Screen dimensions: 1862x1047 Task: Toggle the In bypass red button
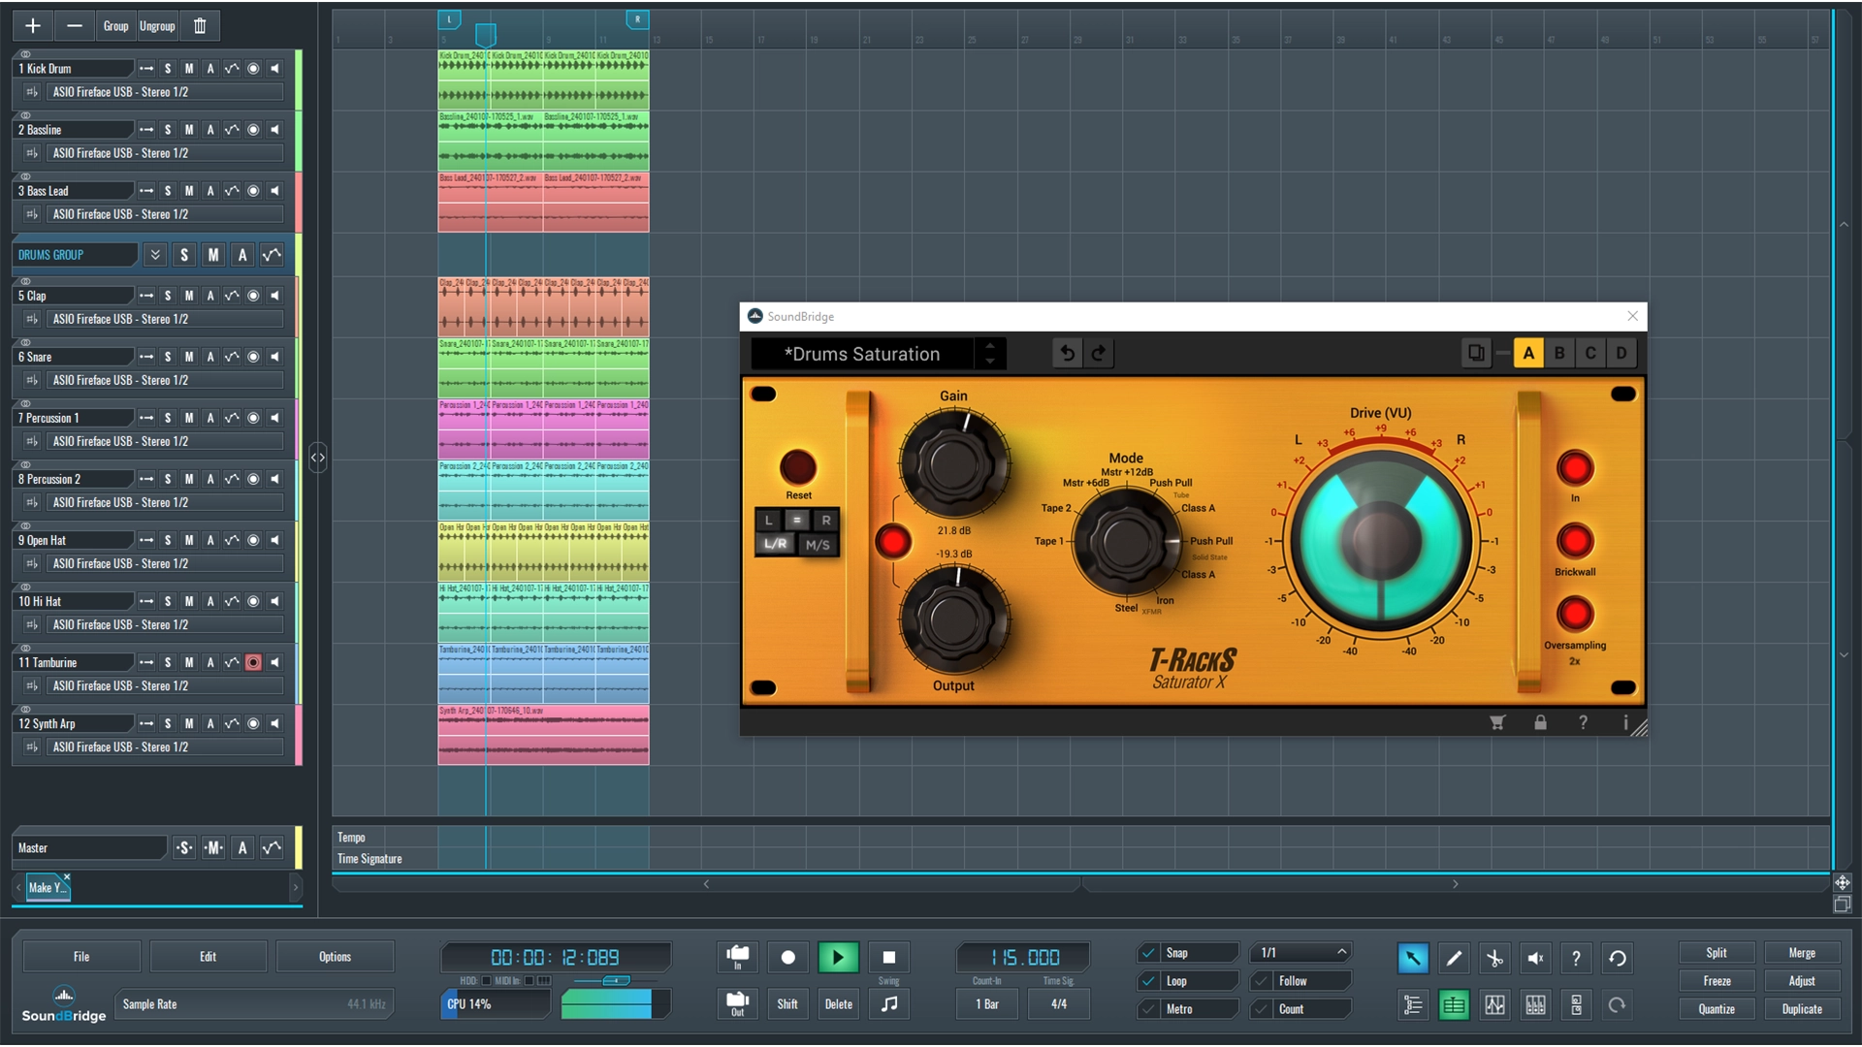[x=1575, y=468]
